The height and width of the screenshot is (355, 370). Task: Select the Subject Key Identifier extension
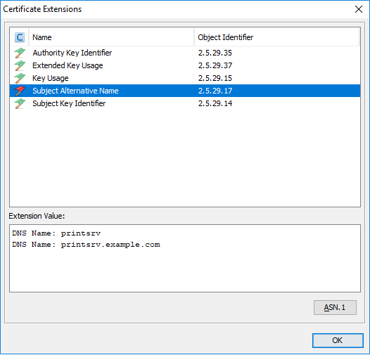[x=185, y=103]
